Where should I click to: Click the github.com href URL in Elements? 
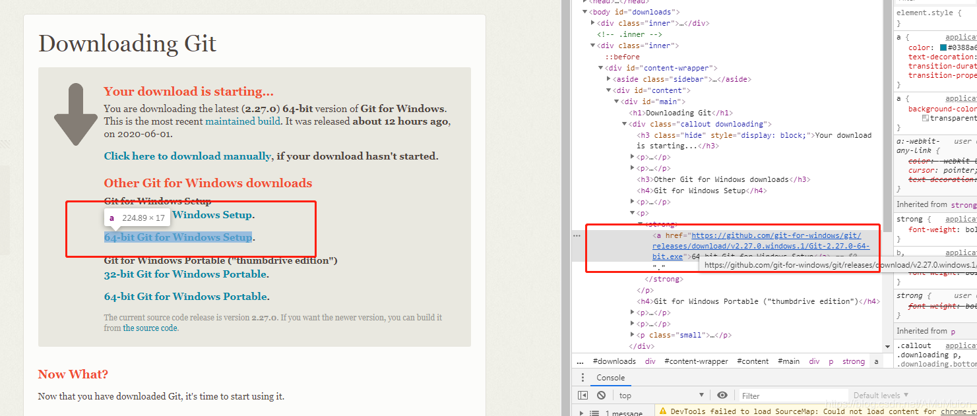pos(761,246)
